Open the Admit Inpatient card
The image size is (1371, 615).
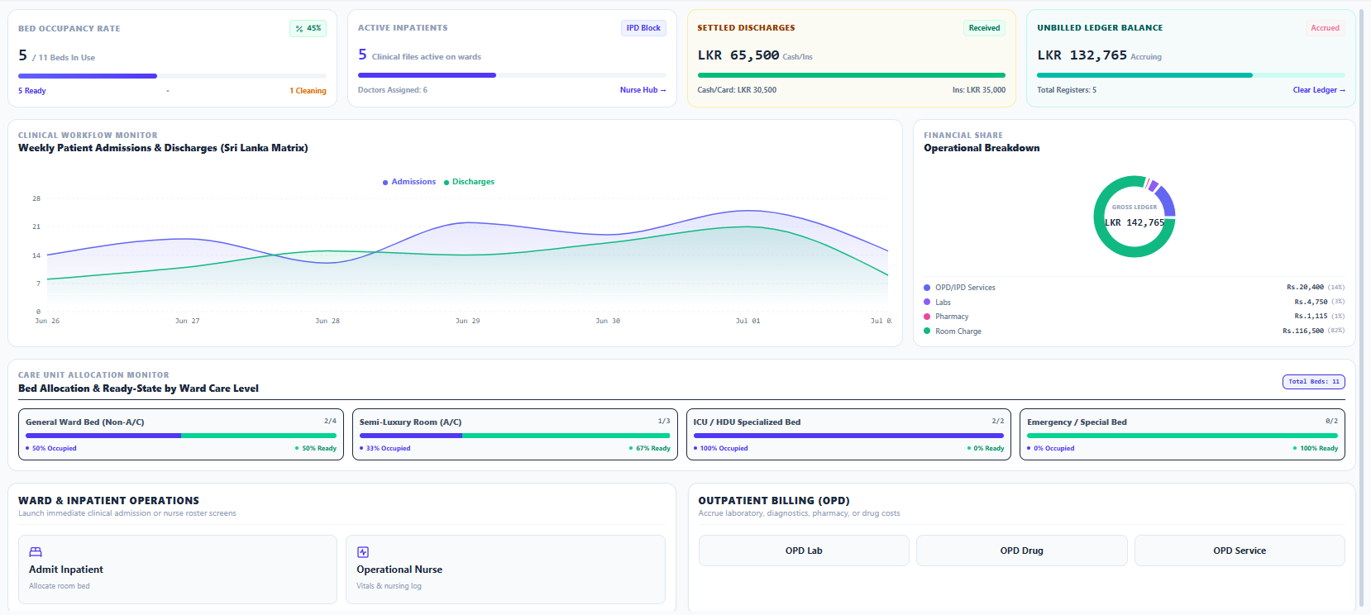pyautogui.click(x=178, y=570)
